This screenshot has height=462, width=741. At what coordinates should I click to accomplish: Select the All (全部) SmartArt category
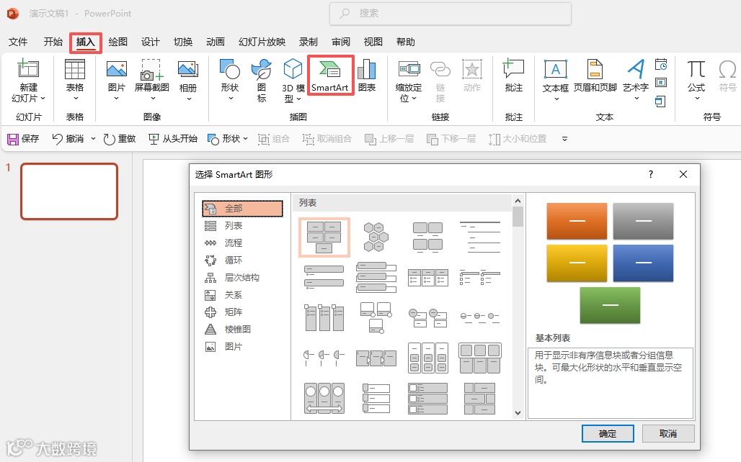click(x=242, y=209)
